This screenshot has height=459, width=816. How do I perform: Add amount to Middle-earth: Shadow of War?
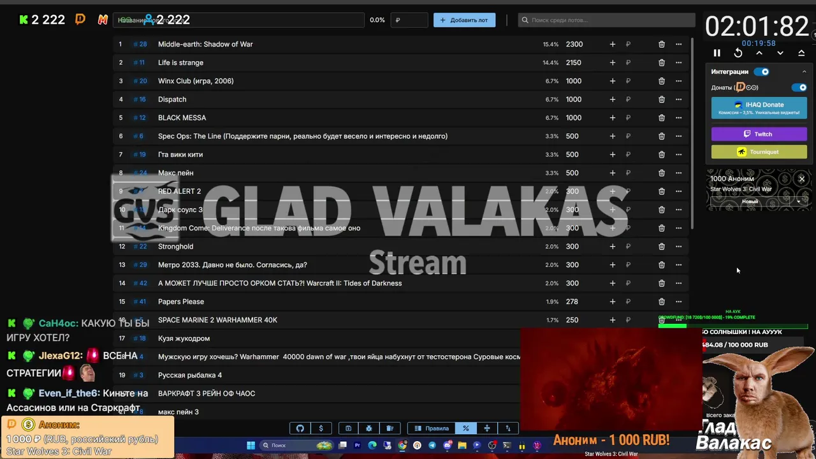coord(612,44)
